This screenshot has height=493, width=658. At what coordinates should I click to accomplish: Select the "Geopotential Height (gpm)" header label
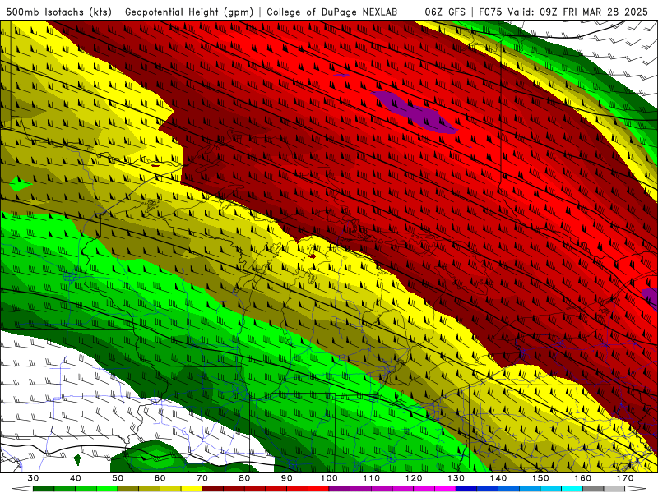(x=189, y=12)
